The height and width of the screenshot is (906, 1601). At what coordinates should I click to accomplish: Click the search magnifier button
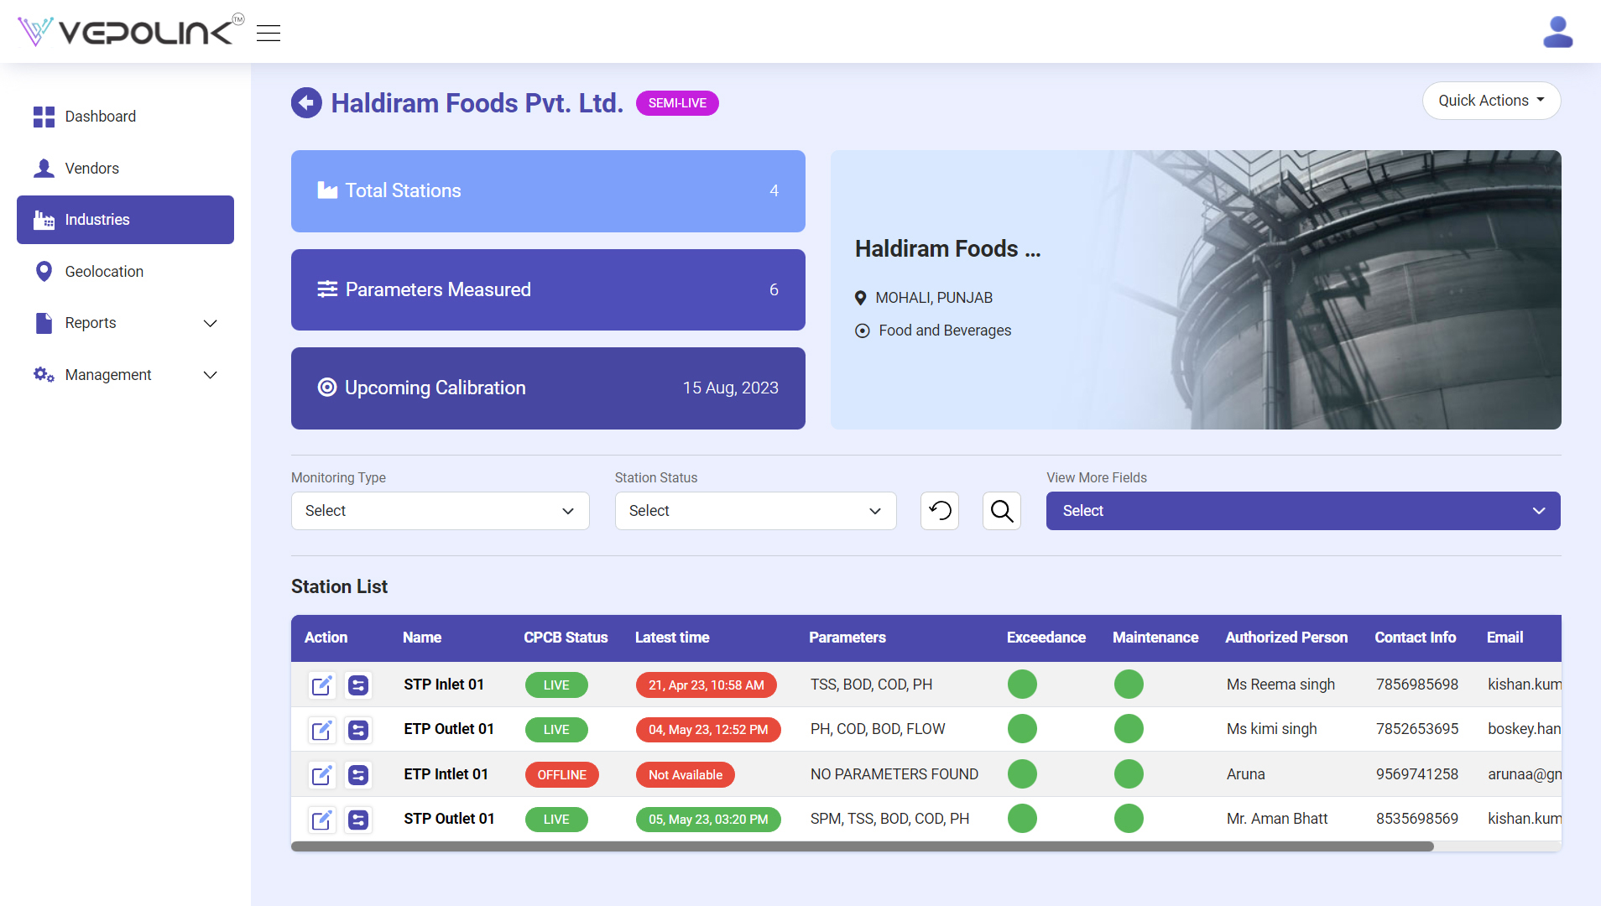tap(1002, 511)
